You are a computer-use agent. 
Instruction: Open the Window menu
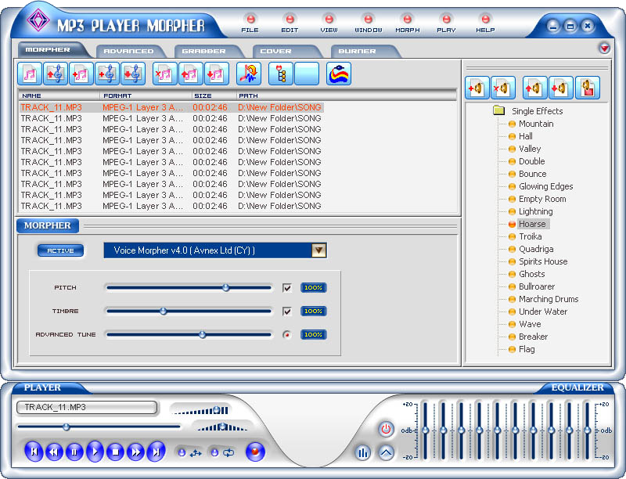pyautogui.click(x=368, y=23)
